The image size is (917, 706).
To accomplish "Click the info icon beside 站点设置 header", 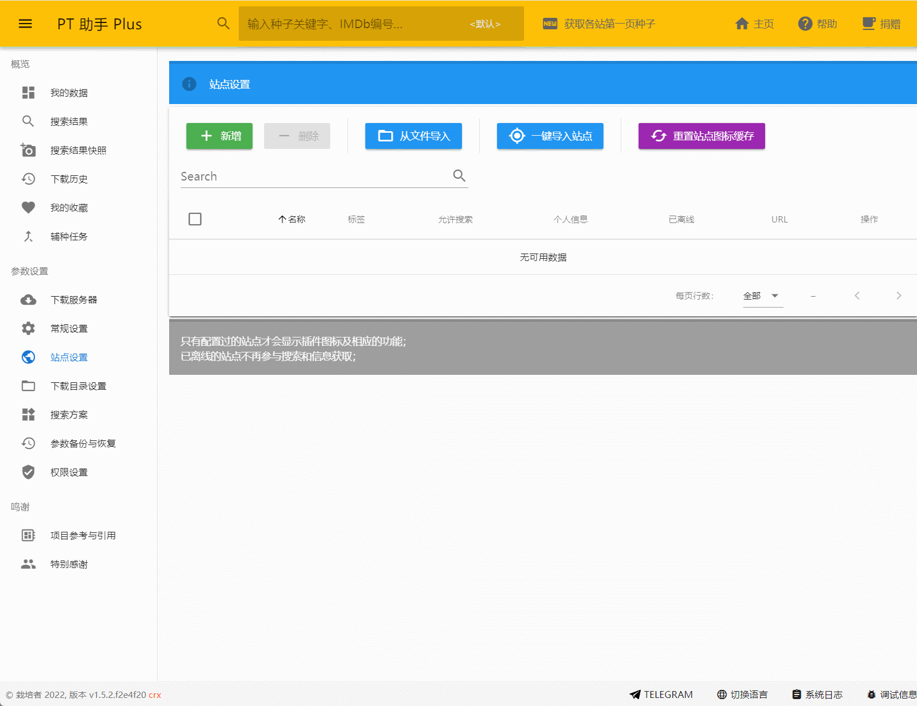I will click(x=189, y=84).
